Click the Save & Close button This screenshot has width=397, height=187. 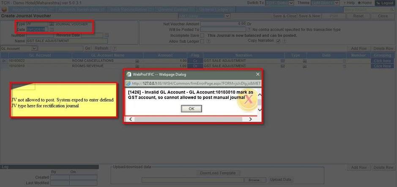[x=285, y=16]
